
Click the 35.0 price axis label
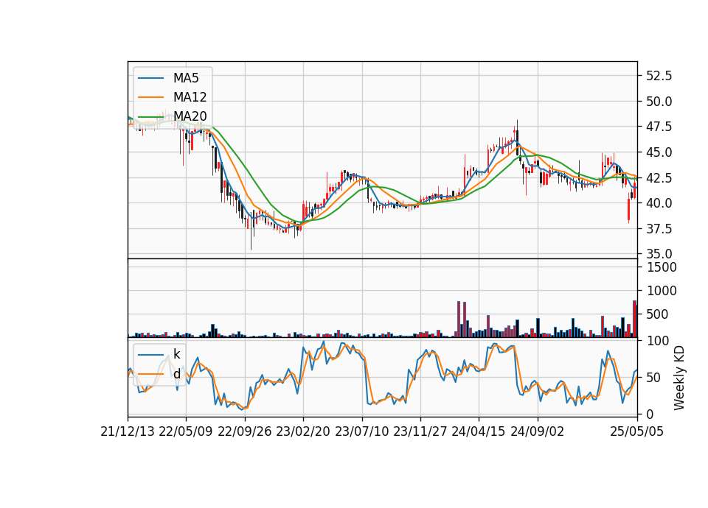pos(659,254)
